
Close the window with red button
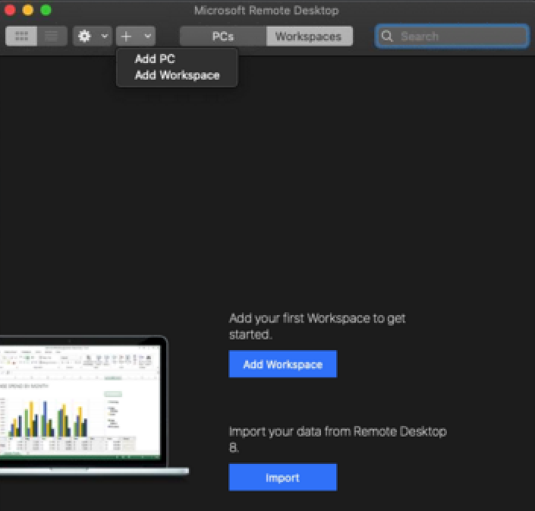click(x=10, y=10)
